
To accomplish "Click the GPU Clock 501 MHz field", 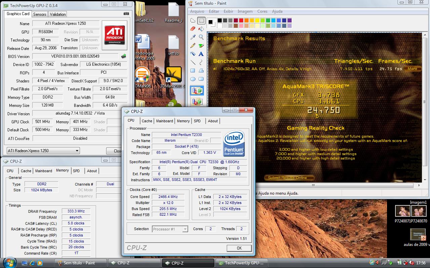I will pos(43,122).
